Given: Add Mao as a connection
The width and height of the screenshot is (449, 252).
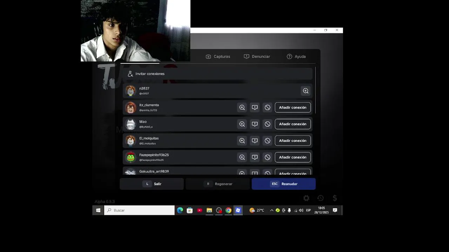Looking at the screenshot, I should [293, 124].
